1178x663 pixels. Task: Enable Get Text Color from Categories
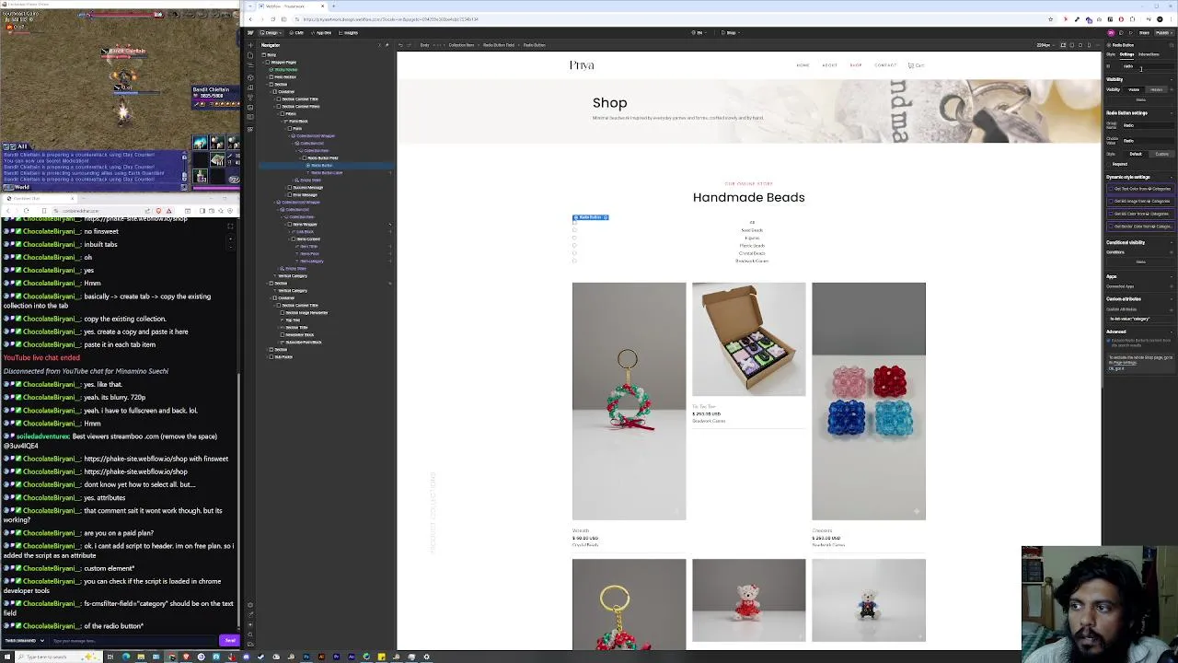1140,189
